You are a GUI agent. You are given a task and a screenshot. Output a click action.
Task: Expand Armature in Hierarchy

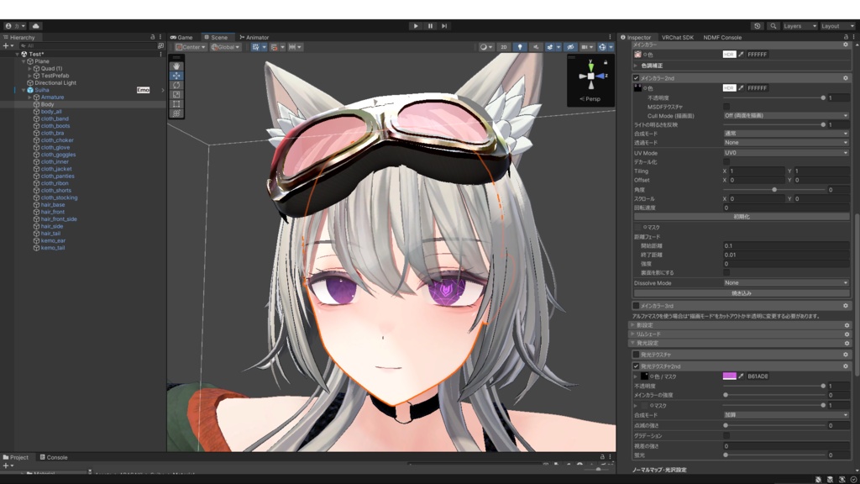pyautogui.click(x=30, y=97)
